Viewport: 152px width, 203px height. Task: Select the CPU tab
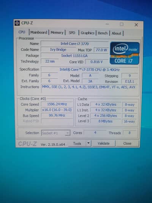22,32
